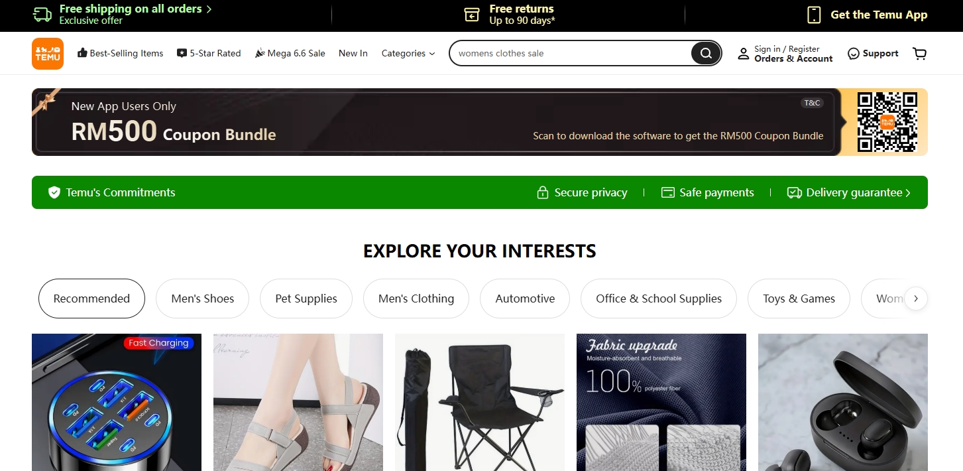Click the QR code image
The width and height of the screenshot is (963, 471).
(887, 122)
